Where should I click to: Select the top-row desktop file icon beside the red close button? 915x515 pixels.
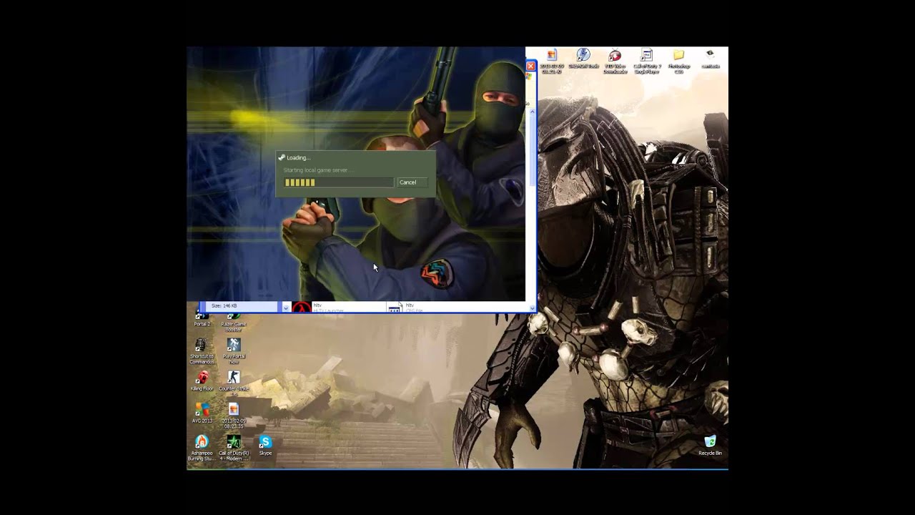(x=552, y=62)
